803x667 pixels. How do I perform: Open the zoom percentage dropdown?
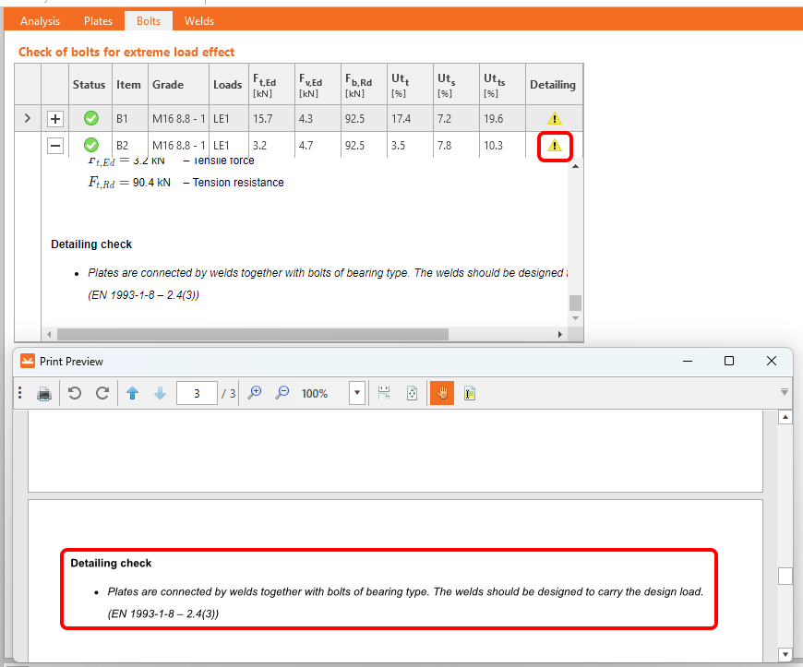[x=356, y=393]
